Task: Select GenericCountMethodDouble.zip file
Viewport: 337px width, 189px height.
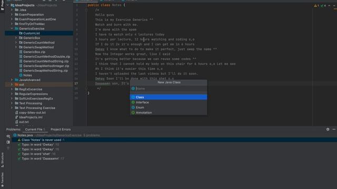Action: [47, 57]
